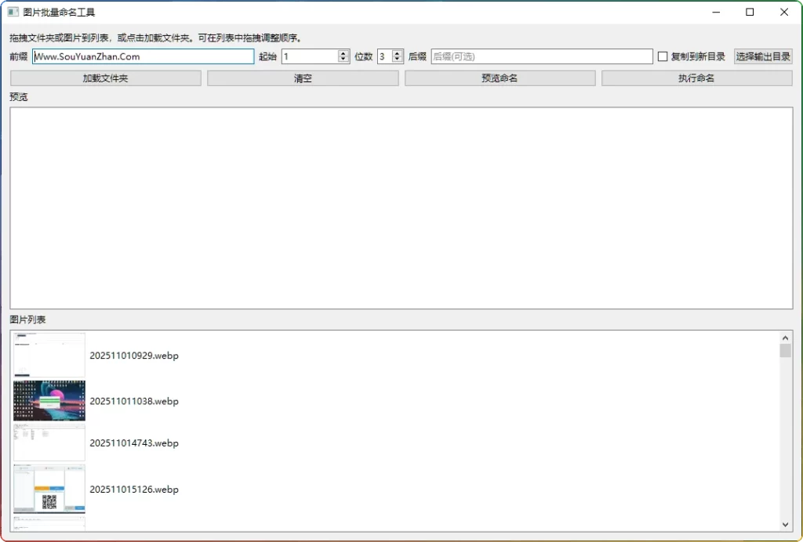Click inside the 预览 preview area
The height and width of the screenshot is (542, 803).
tap(401, 208)
